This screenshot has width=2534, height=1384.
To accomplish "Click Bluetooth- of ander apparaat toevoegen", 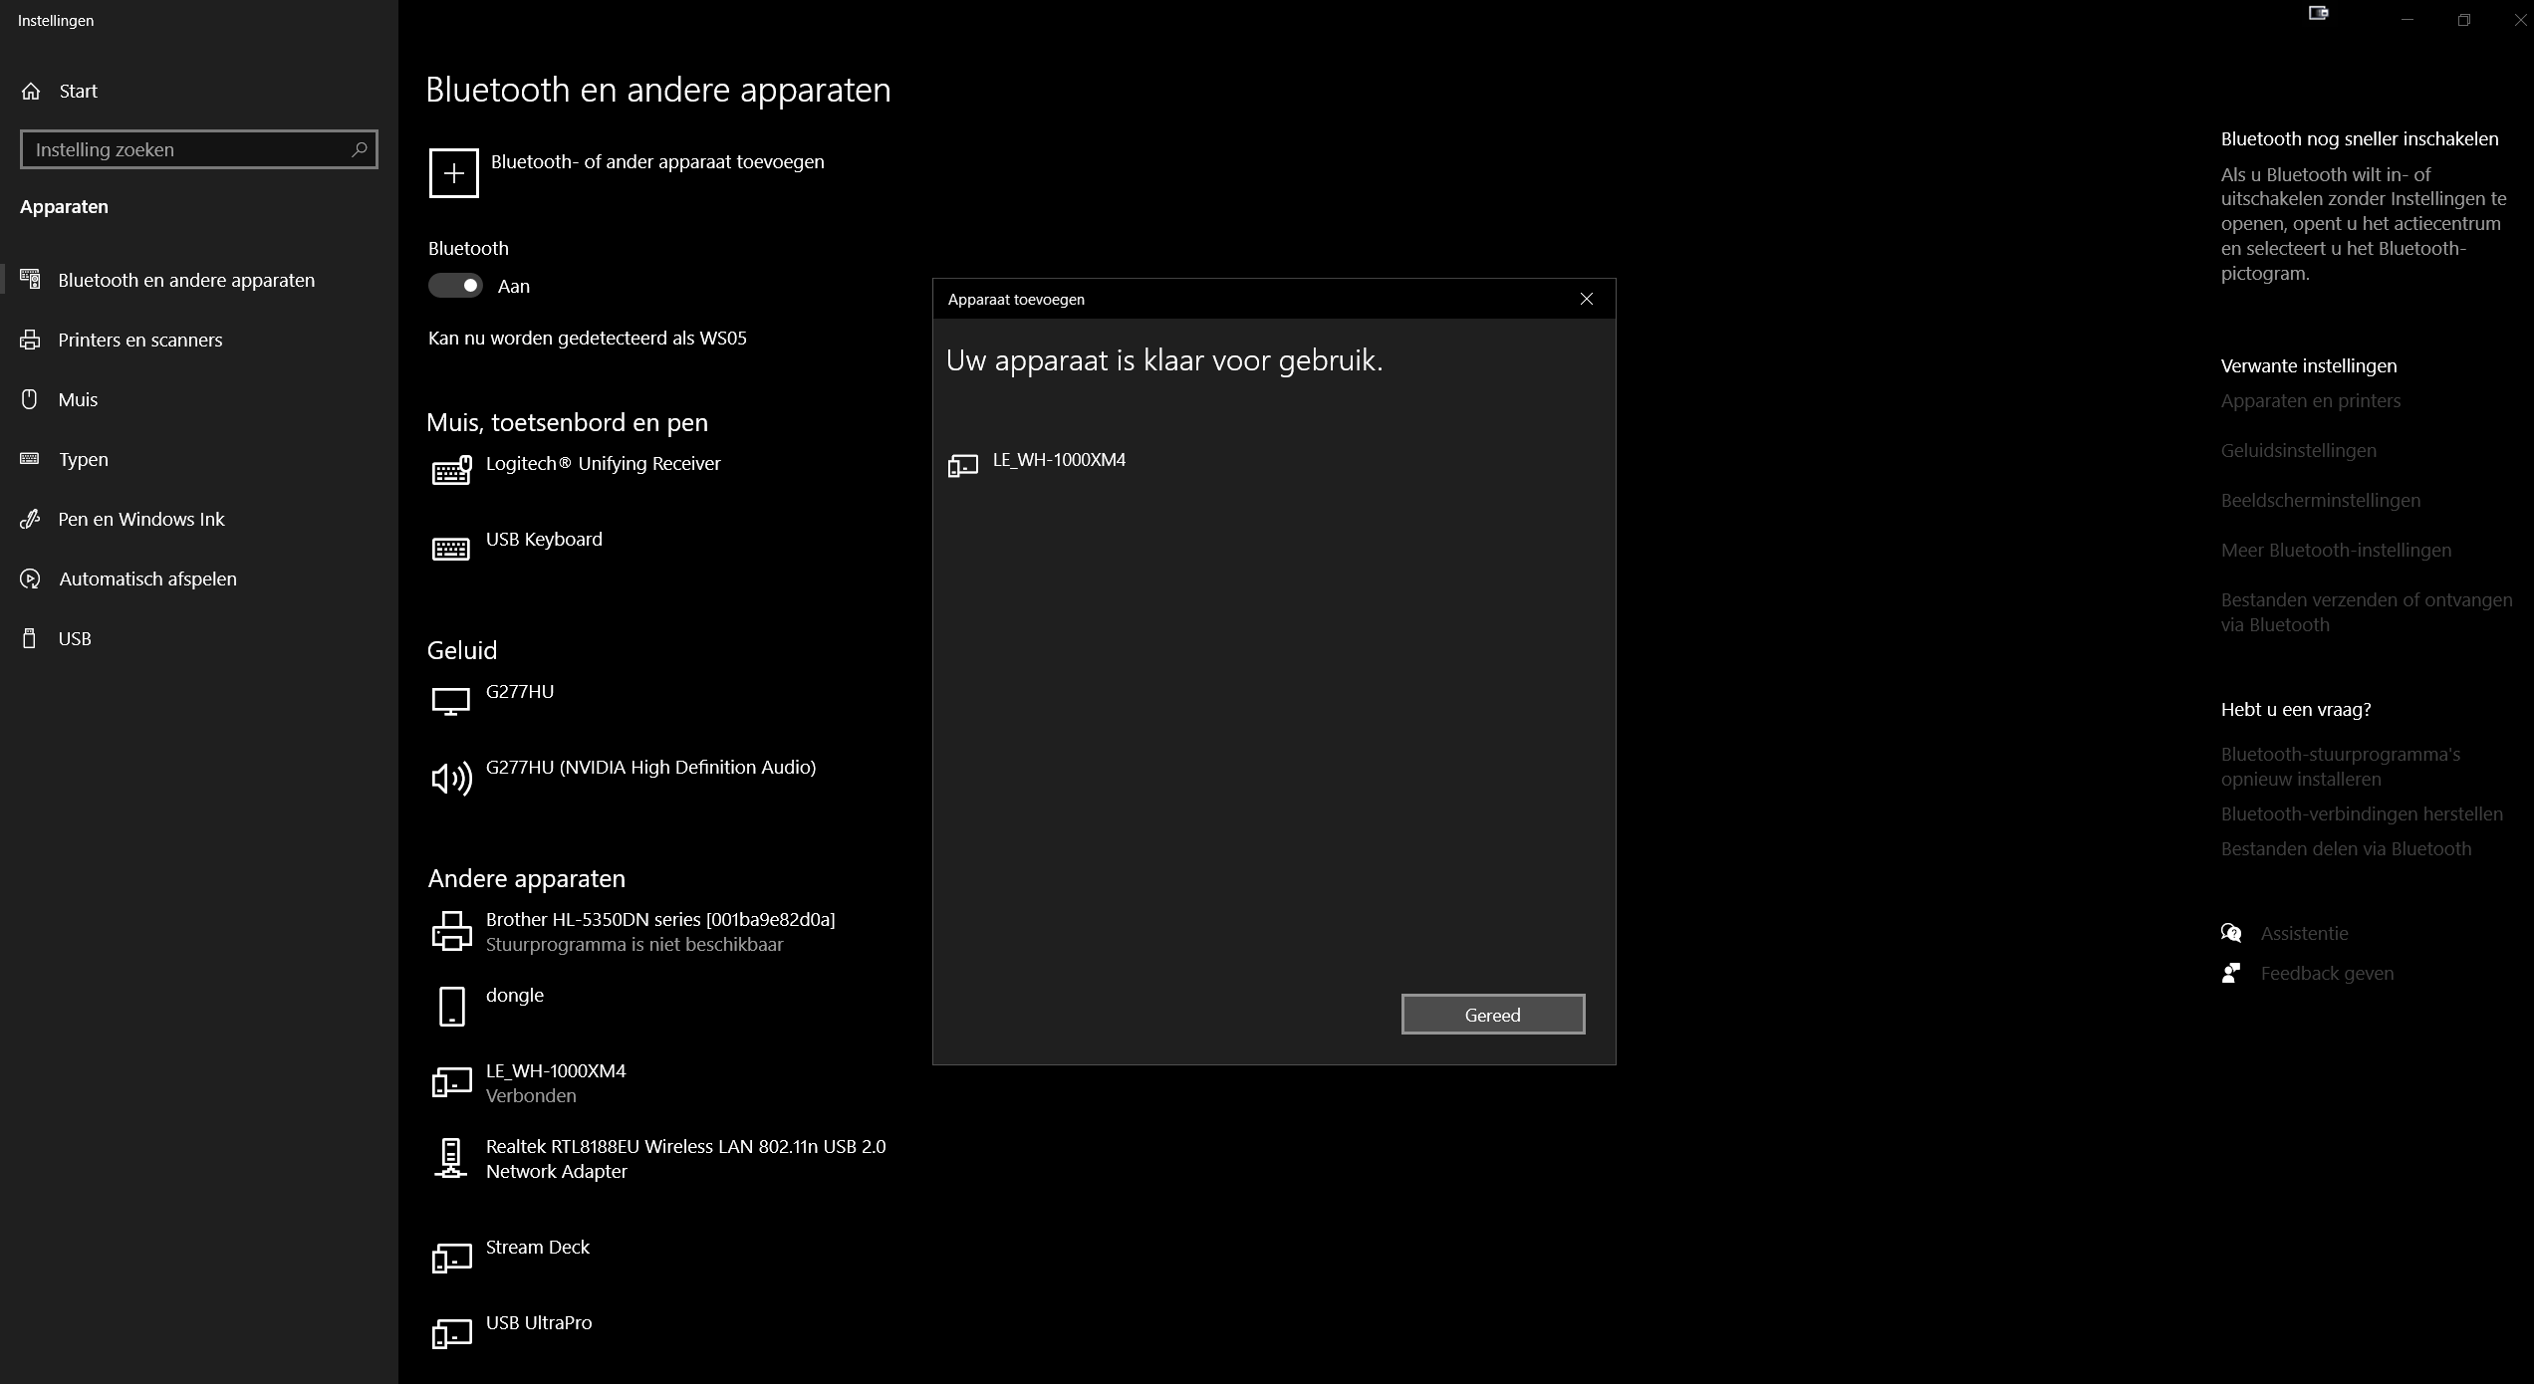I will (x=657, y=161).
